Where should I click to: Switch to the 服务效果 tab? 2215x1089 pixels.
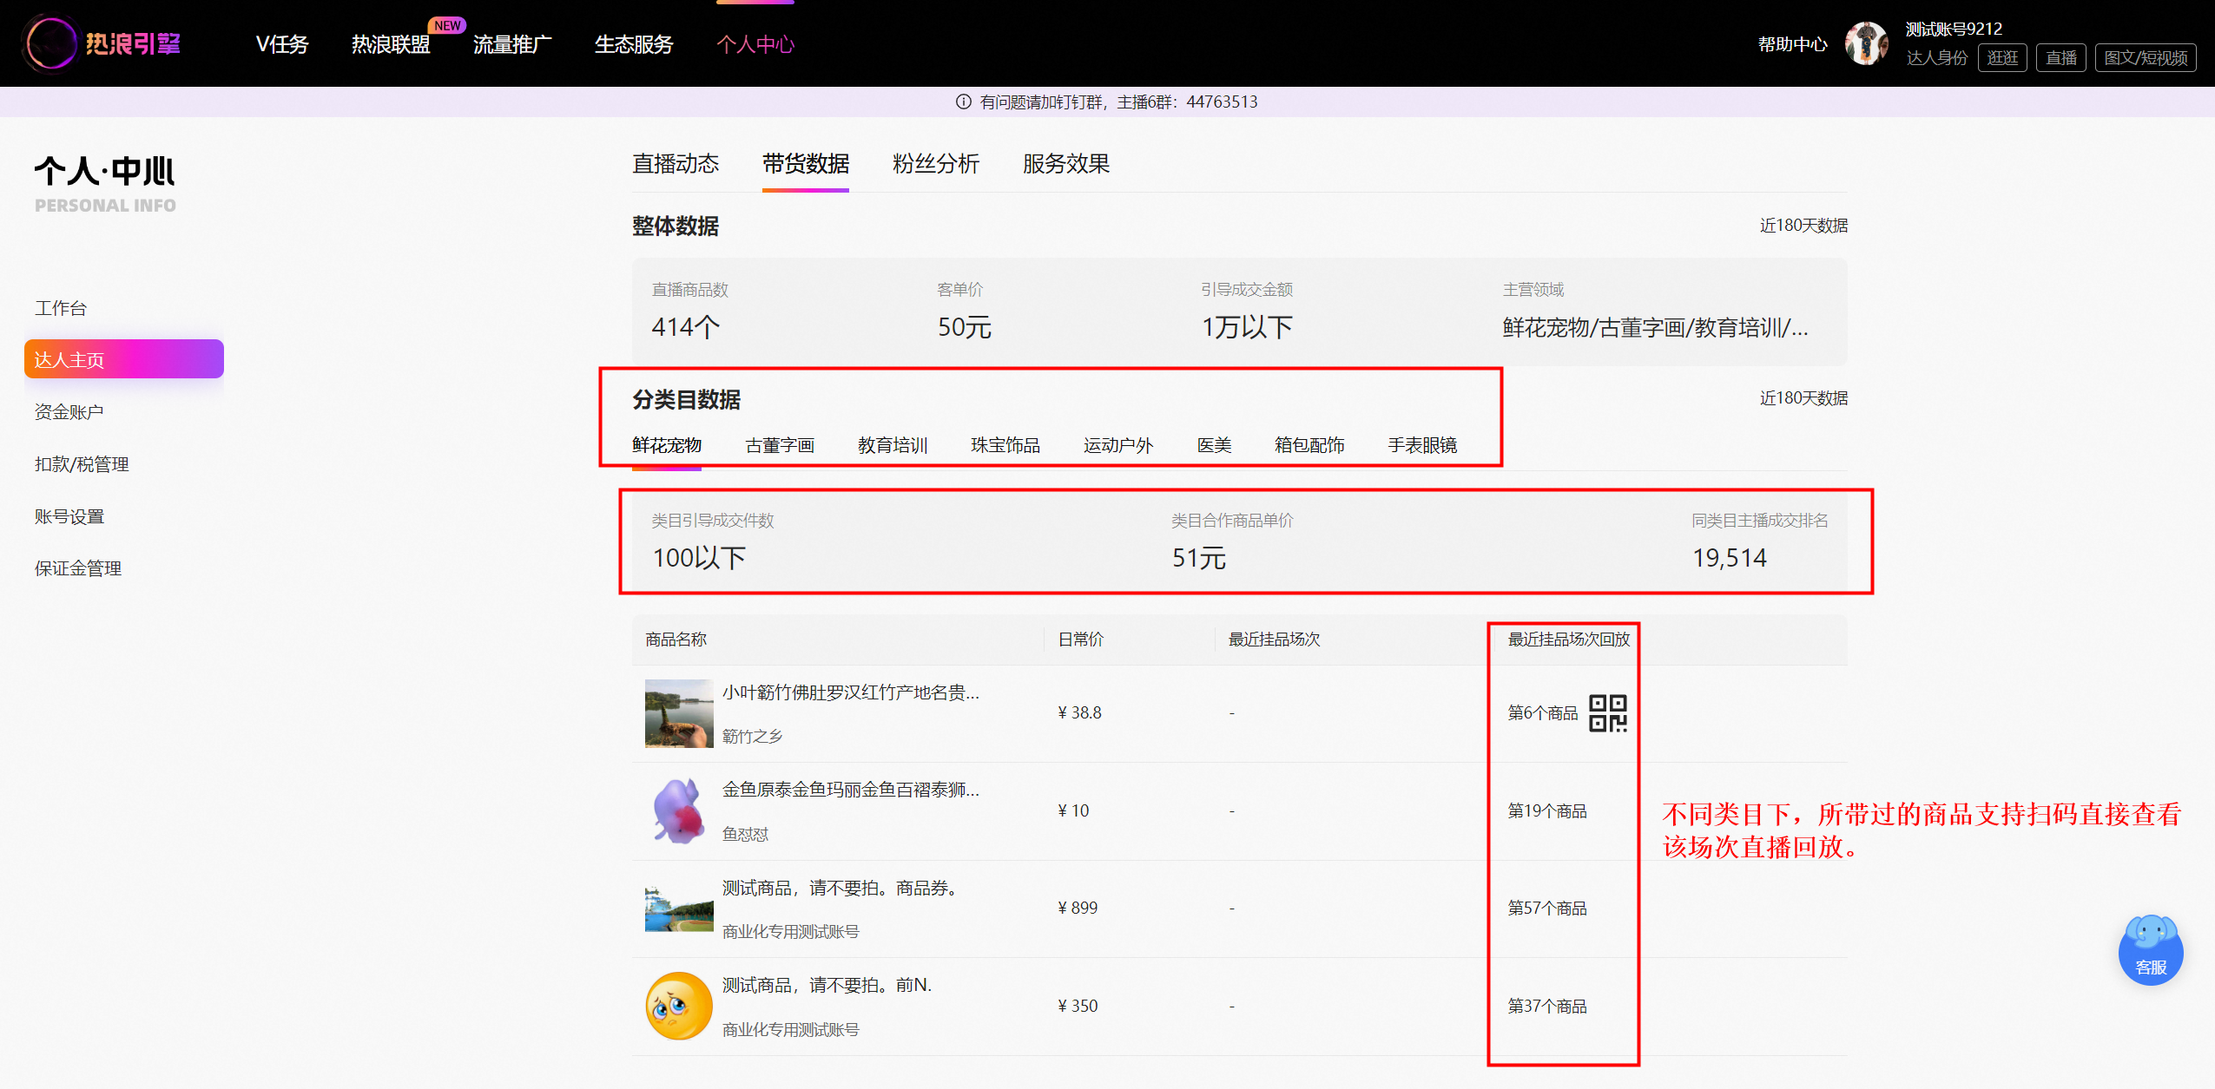1066,164
